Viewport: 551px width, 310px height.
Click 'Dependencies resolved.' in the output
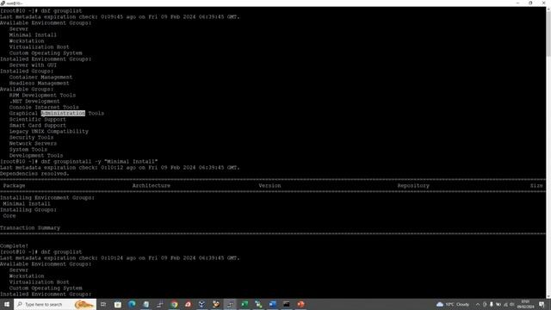click(x=34, y=174)
